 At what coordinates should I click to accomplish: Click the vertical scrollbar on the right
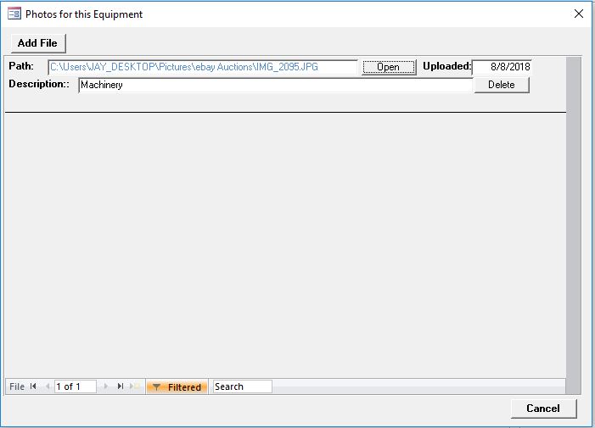click(574, 225)
